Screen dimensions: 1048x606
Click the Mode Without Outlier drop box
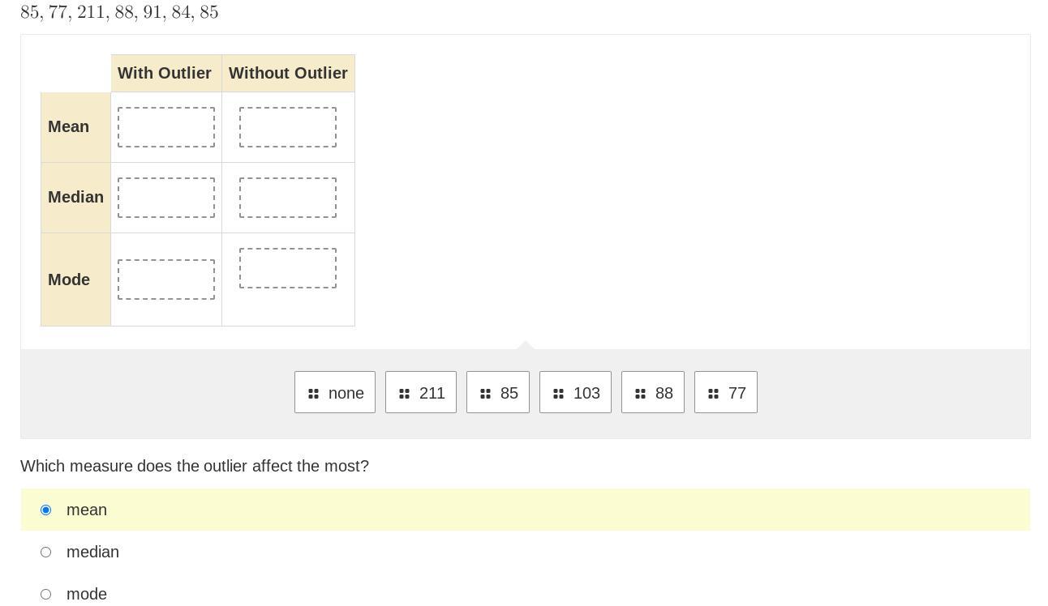pyautogui.click(x=288, y=268)
